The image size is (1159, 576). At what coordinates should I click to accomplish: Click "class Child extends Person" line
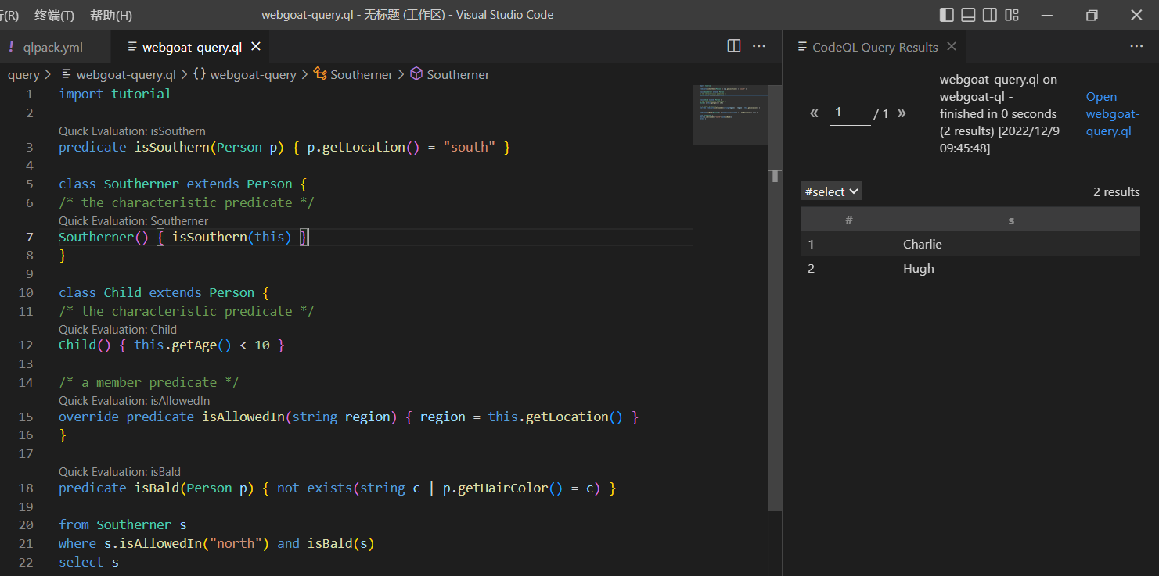[x=164, y=292]
